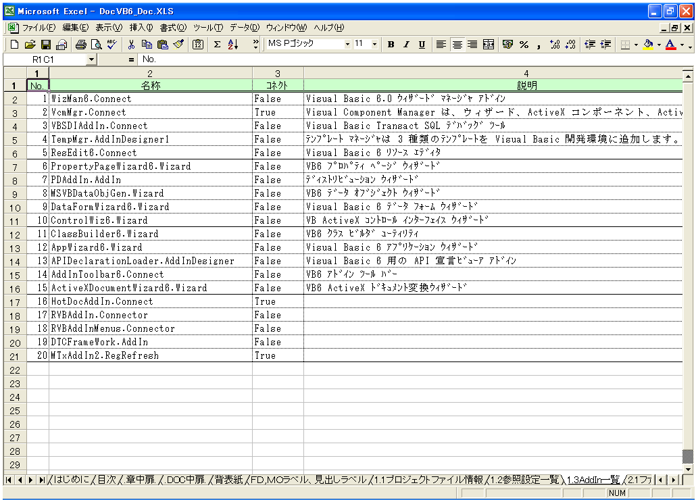This screenshot has height=500, width=696.
Task: Open the ヘルプ(H) menu
Action: pos(329,28)
